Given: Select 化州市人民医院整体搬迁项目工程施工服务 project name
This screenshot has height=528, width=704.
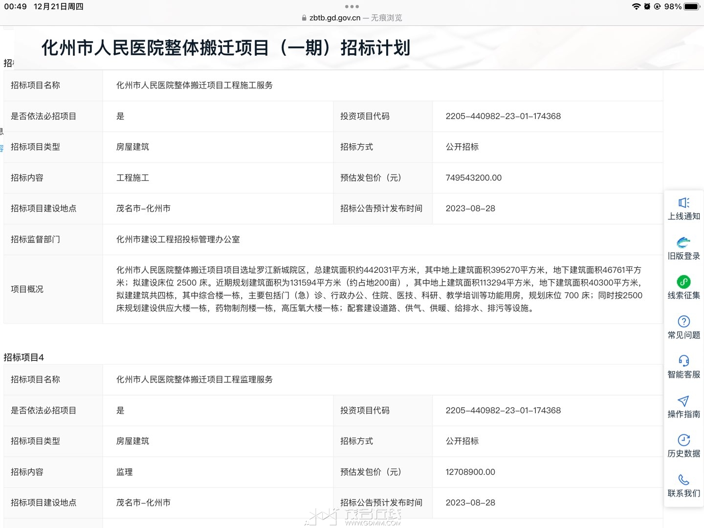Looking at the screenshot, I should point(195,85).
